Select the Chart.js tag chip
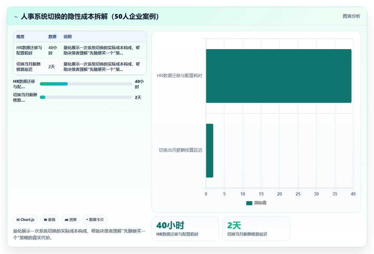The image size is (374, 254). (25, 220)
